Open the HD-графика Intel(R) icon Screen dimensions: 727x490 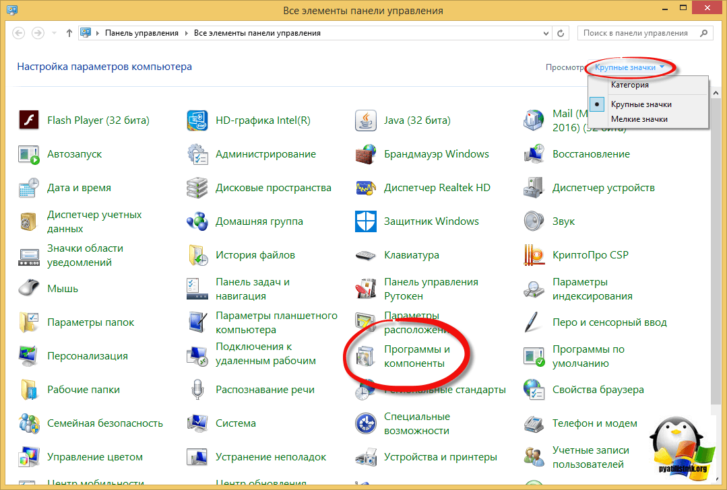point(197,120)
